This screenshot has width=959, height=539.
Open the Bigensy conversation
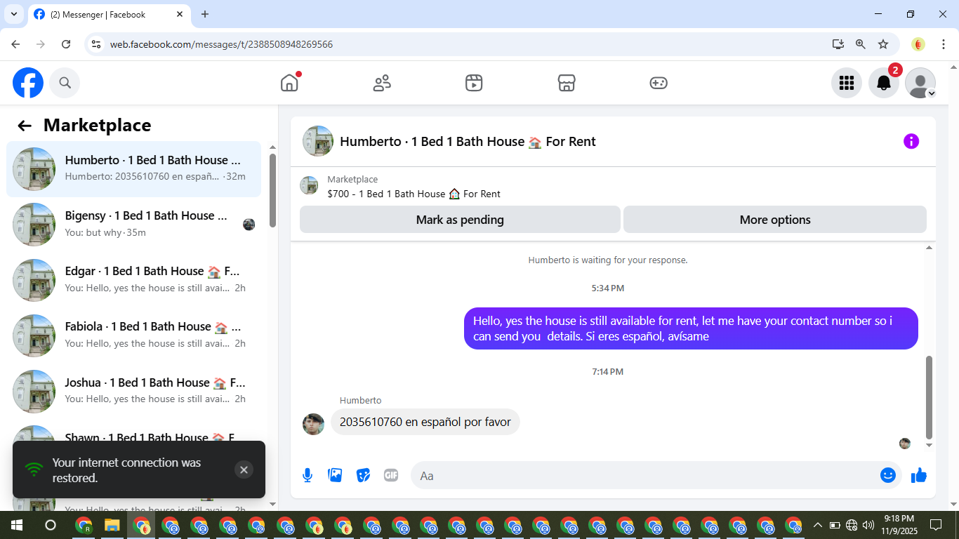[x=133, y=225]
